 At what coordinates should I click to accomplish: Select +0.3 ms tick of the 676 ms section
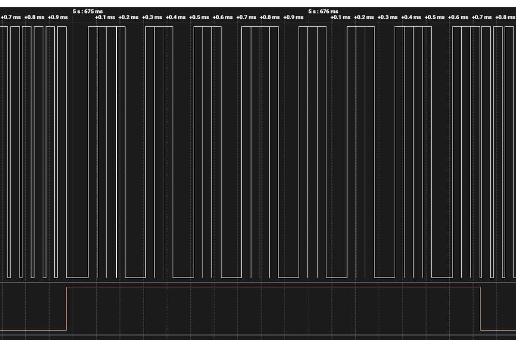[x=387, y=17]
